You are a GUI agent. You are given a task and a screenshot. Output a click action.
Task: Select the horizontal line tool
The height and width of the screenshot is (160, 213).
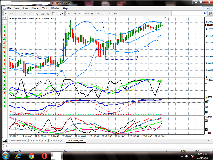coord(25,14)
